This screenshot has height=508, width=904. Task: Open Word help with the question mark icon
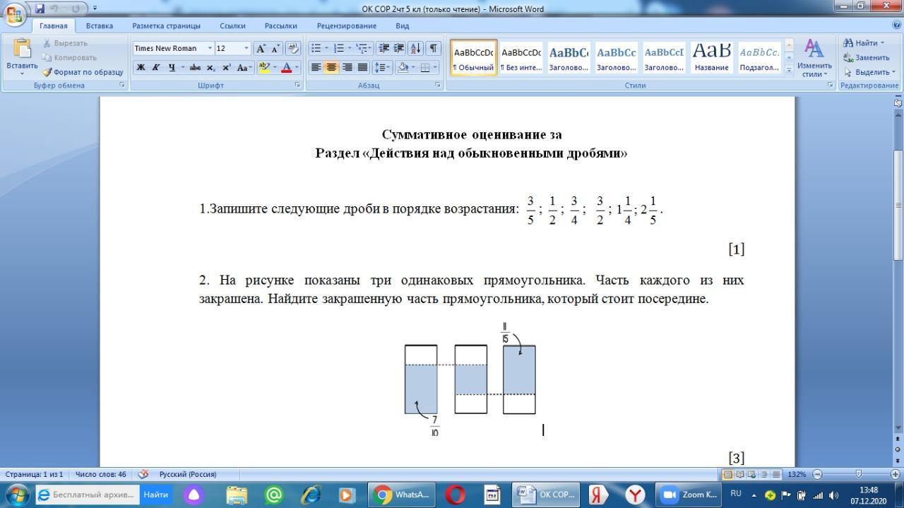click(897, 25)
